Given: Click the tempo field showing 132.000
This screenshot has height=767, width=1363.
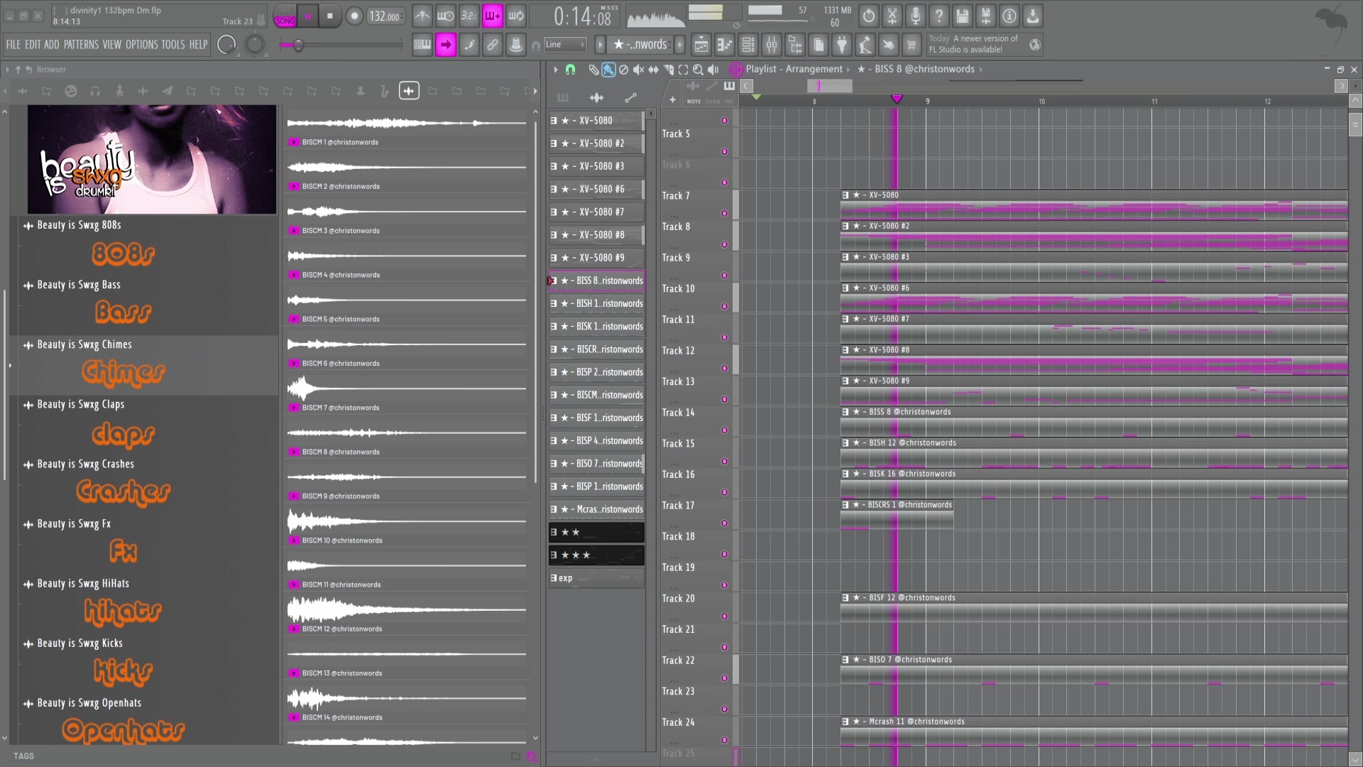Looking at the screenshot, I should [x=386, y=16].
